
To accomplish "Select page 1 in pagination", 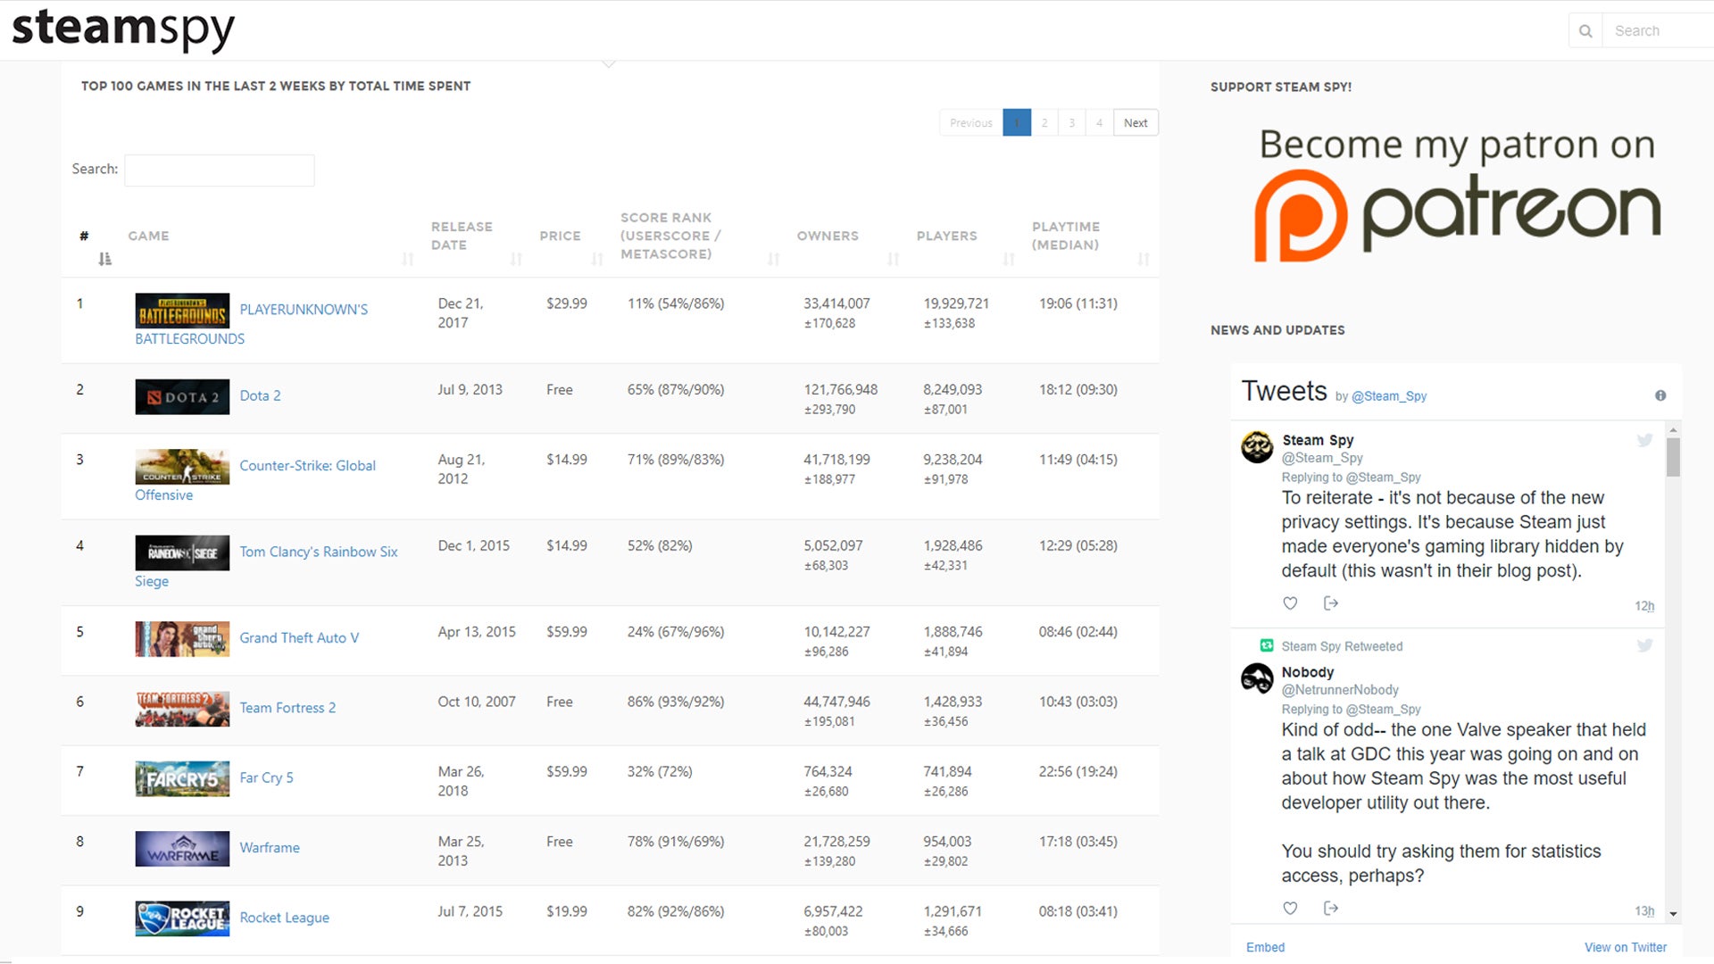I will pyautogui.click(x=1017, y=123).
